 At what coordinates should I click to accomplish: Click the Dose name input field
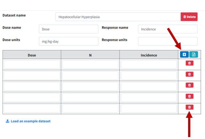pos(69,29)
